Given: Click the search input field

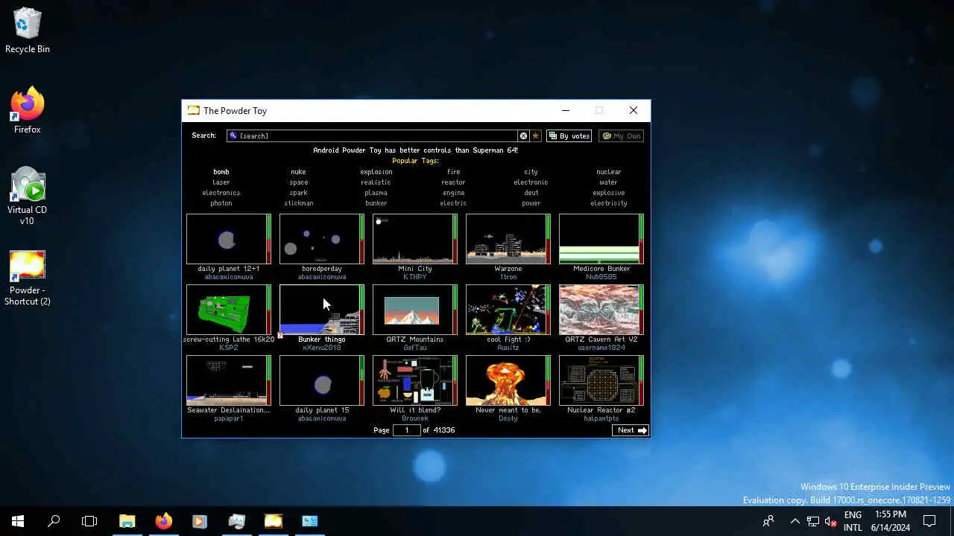Looking at the screenshot, I should tap(373, 135).
